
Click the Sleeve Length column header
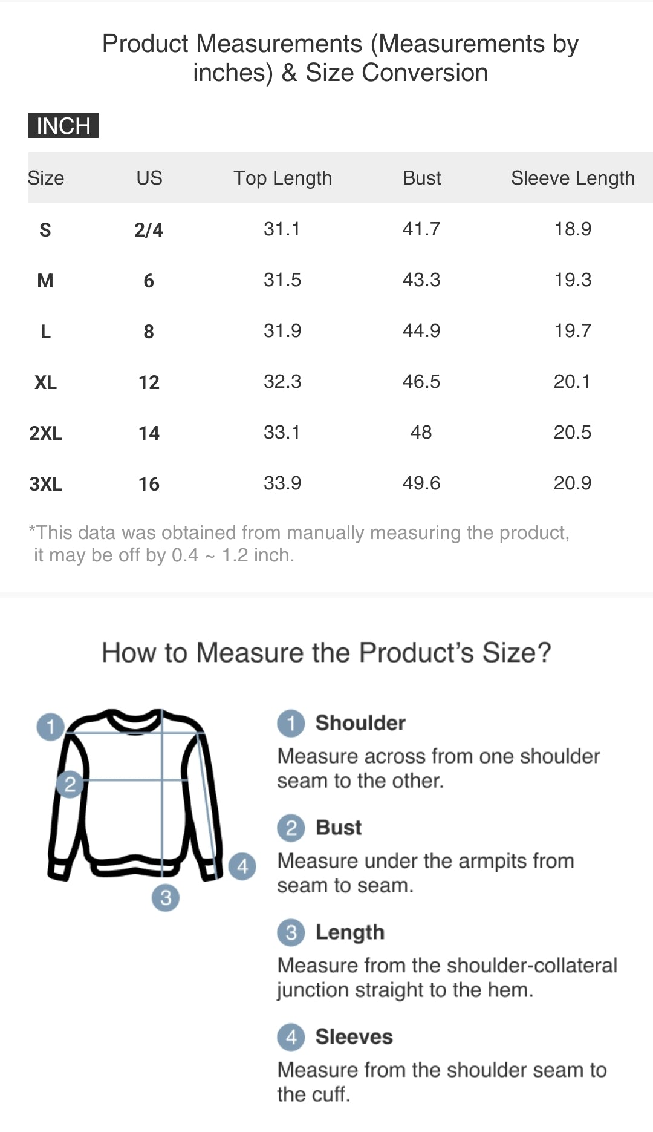[x=573, y=178]
